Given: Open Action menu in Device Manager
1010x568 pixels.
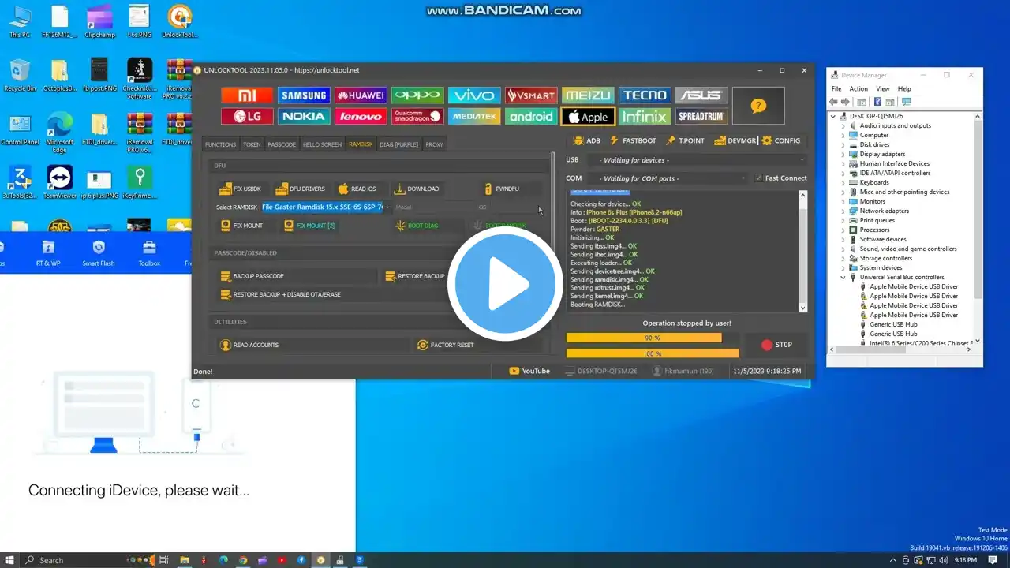Looking at the screenshot, I should coord(858,89).
